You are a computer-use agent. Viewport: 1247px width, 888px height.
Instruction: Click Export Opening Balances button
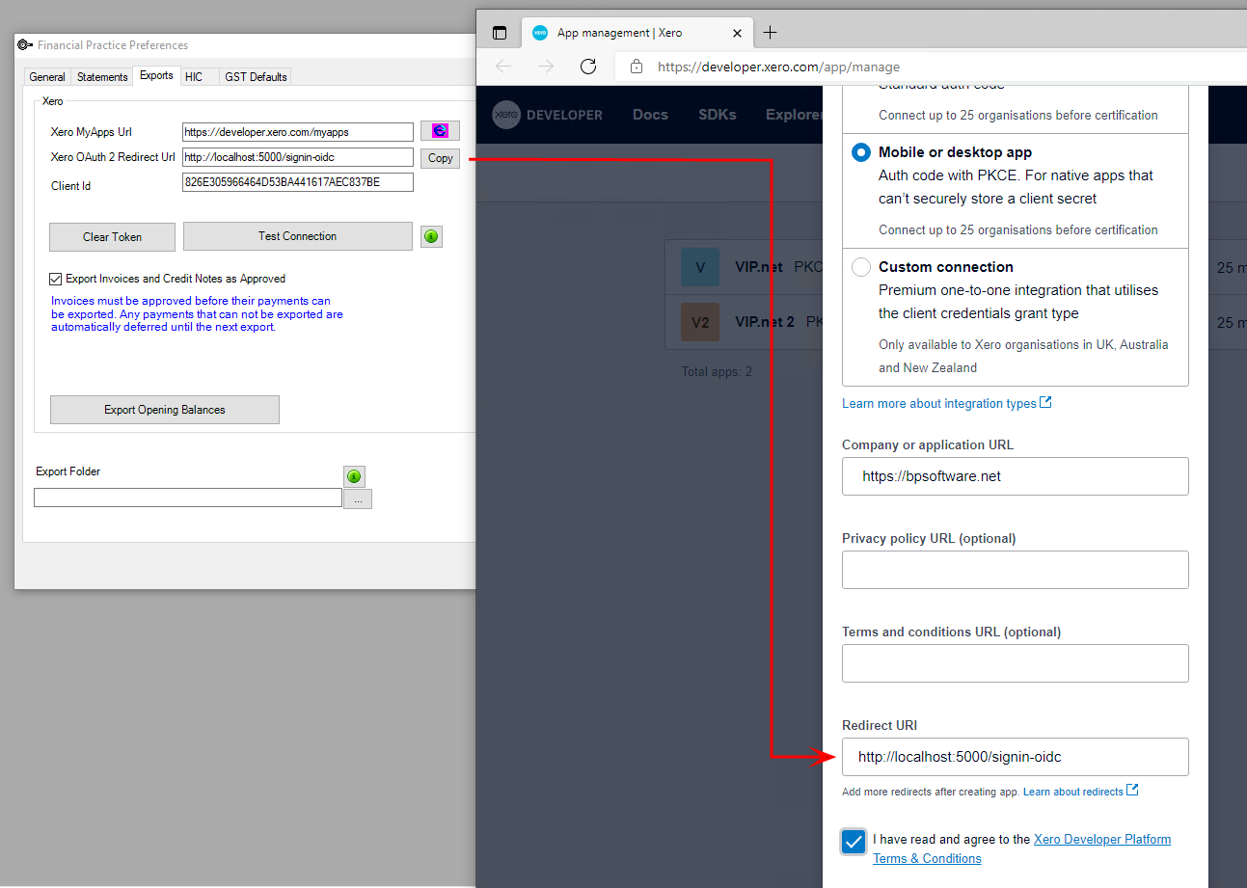point(165,410)
